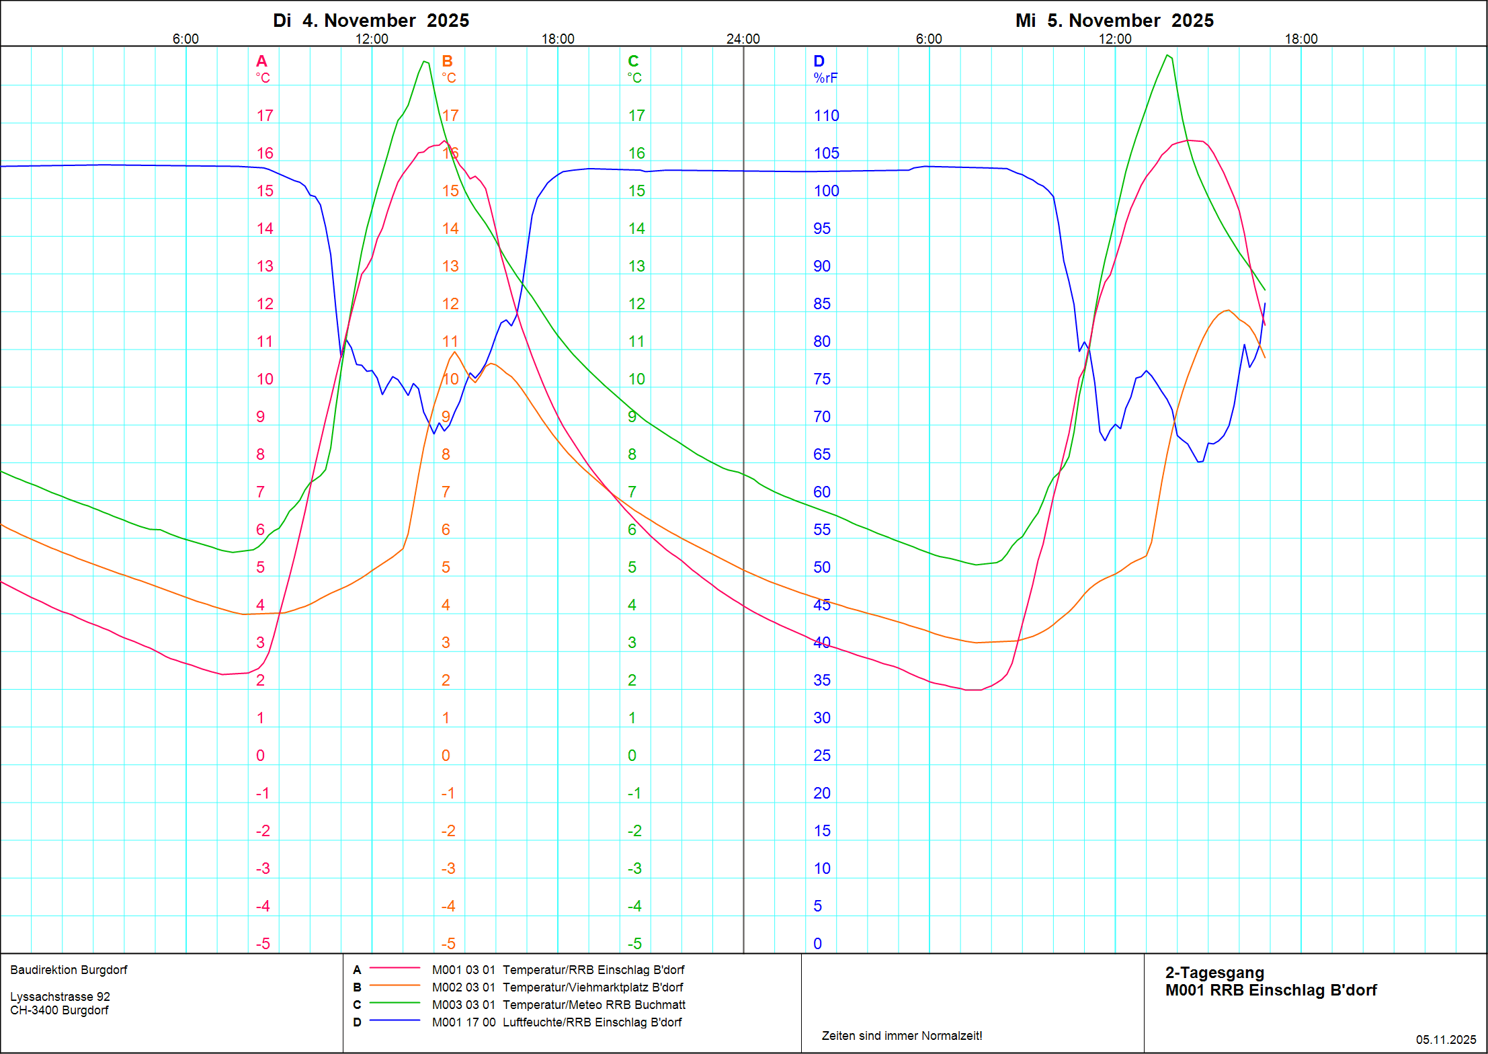Click the 24:00 time axis label
1488x1054 pixels.
pyautogui.click(x=743, y=39)
